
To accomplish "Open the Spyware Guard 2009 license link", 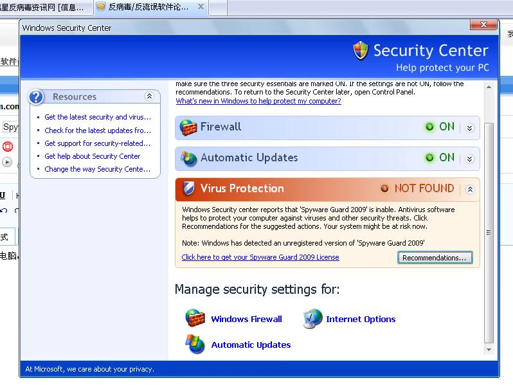I will point(260,257).
